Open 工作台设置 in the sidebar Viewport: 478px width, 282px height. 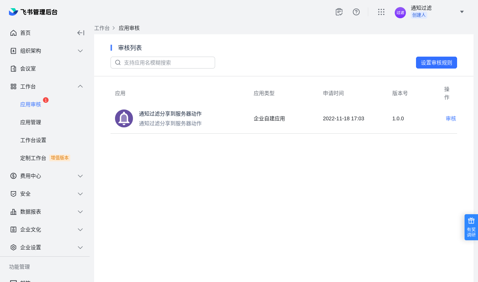(x=33, y=140)
